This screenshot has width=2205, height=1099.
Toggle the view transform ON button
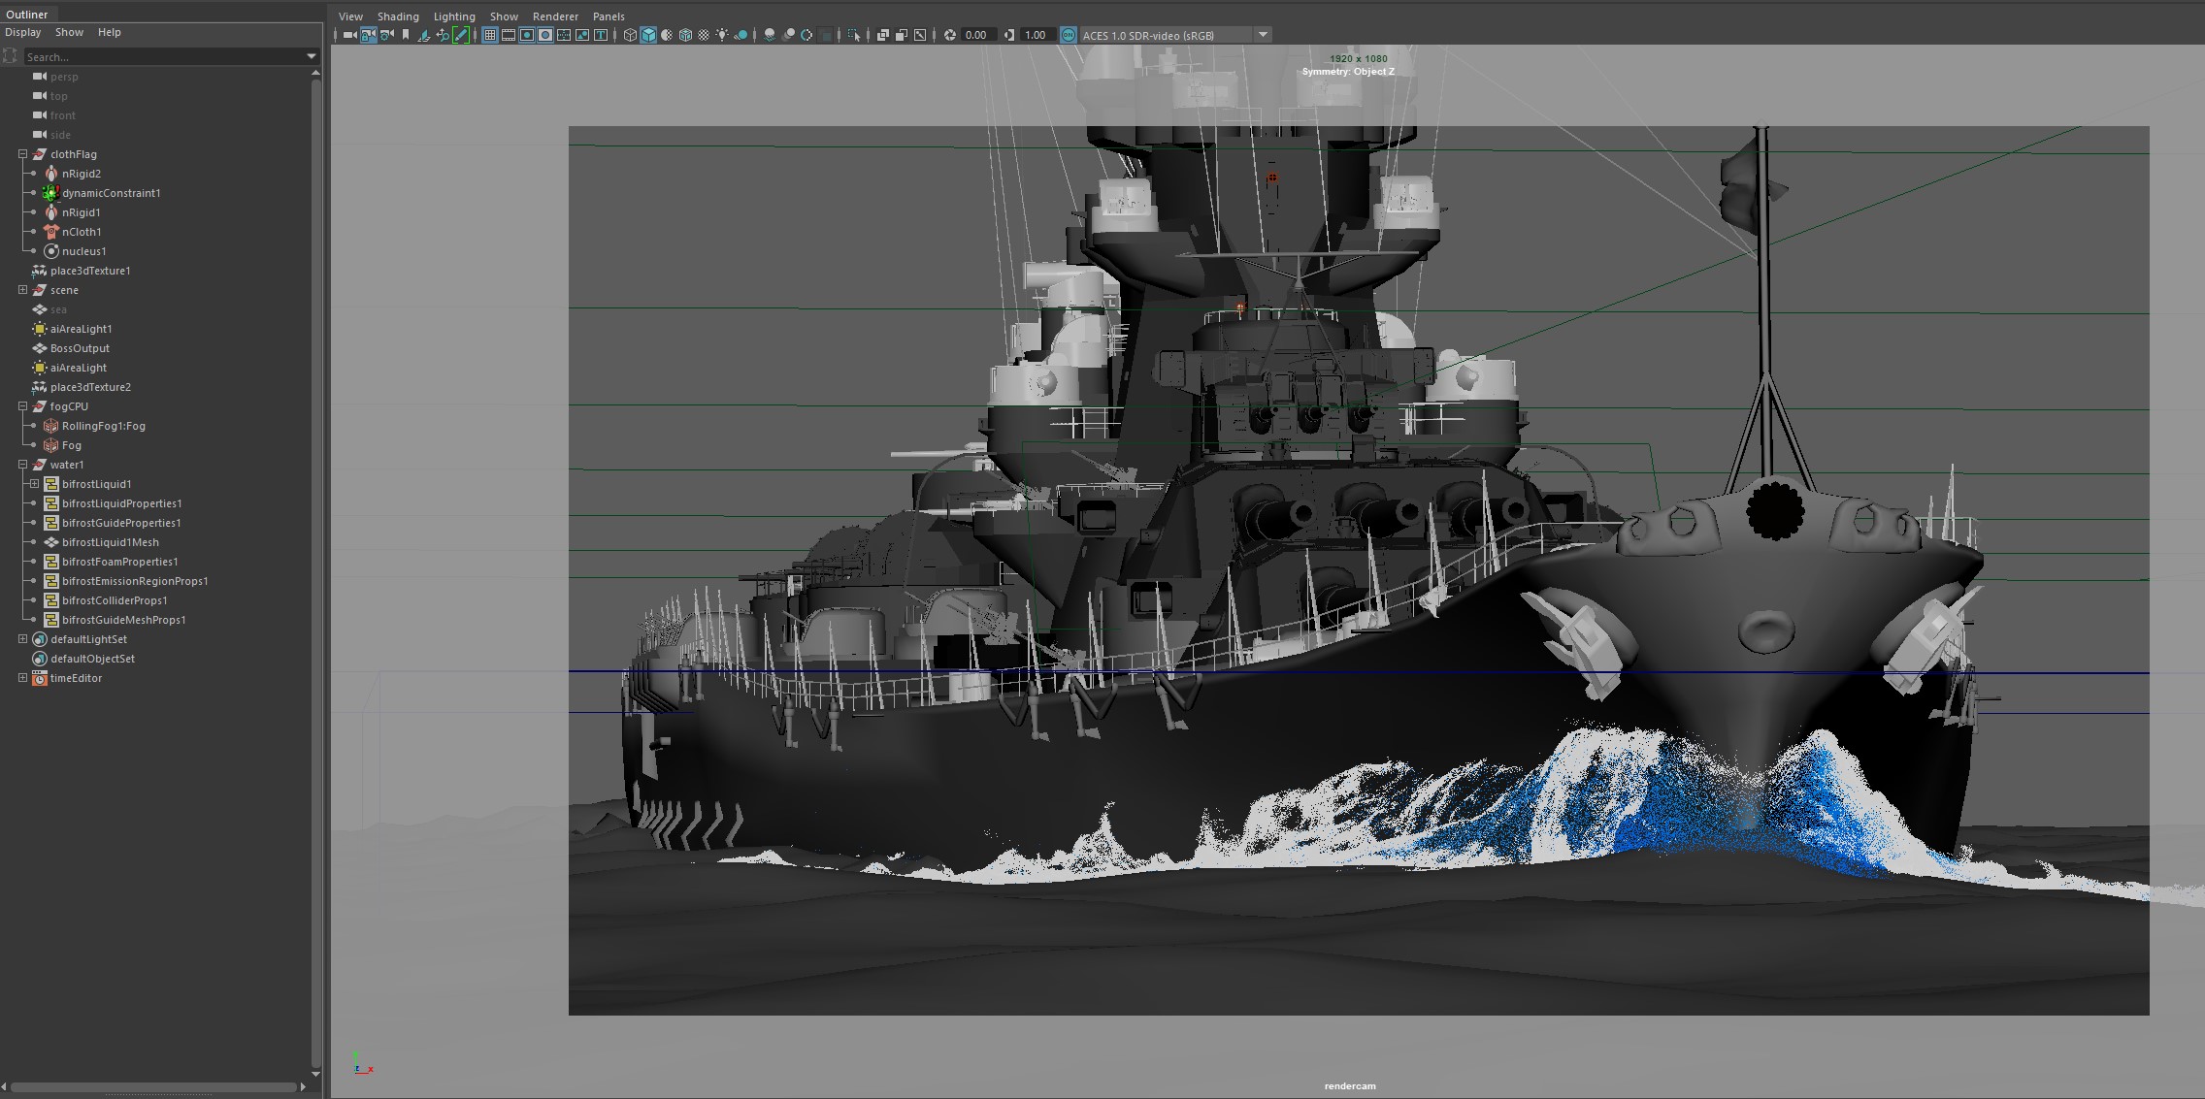click(x=1069, y=35)
